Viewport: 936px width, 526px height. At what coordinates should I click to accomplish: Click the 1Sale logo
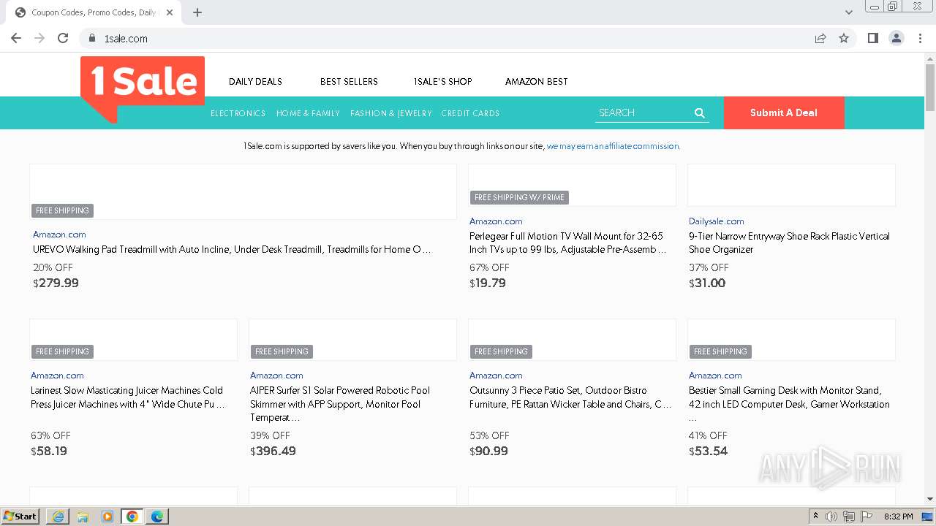143,89
